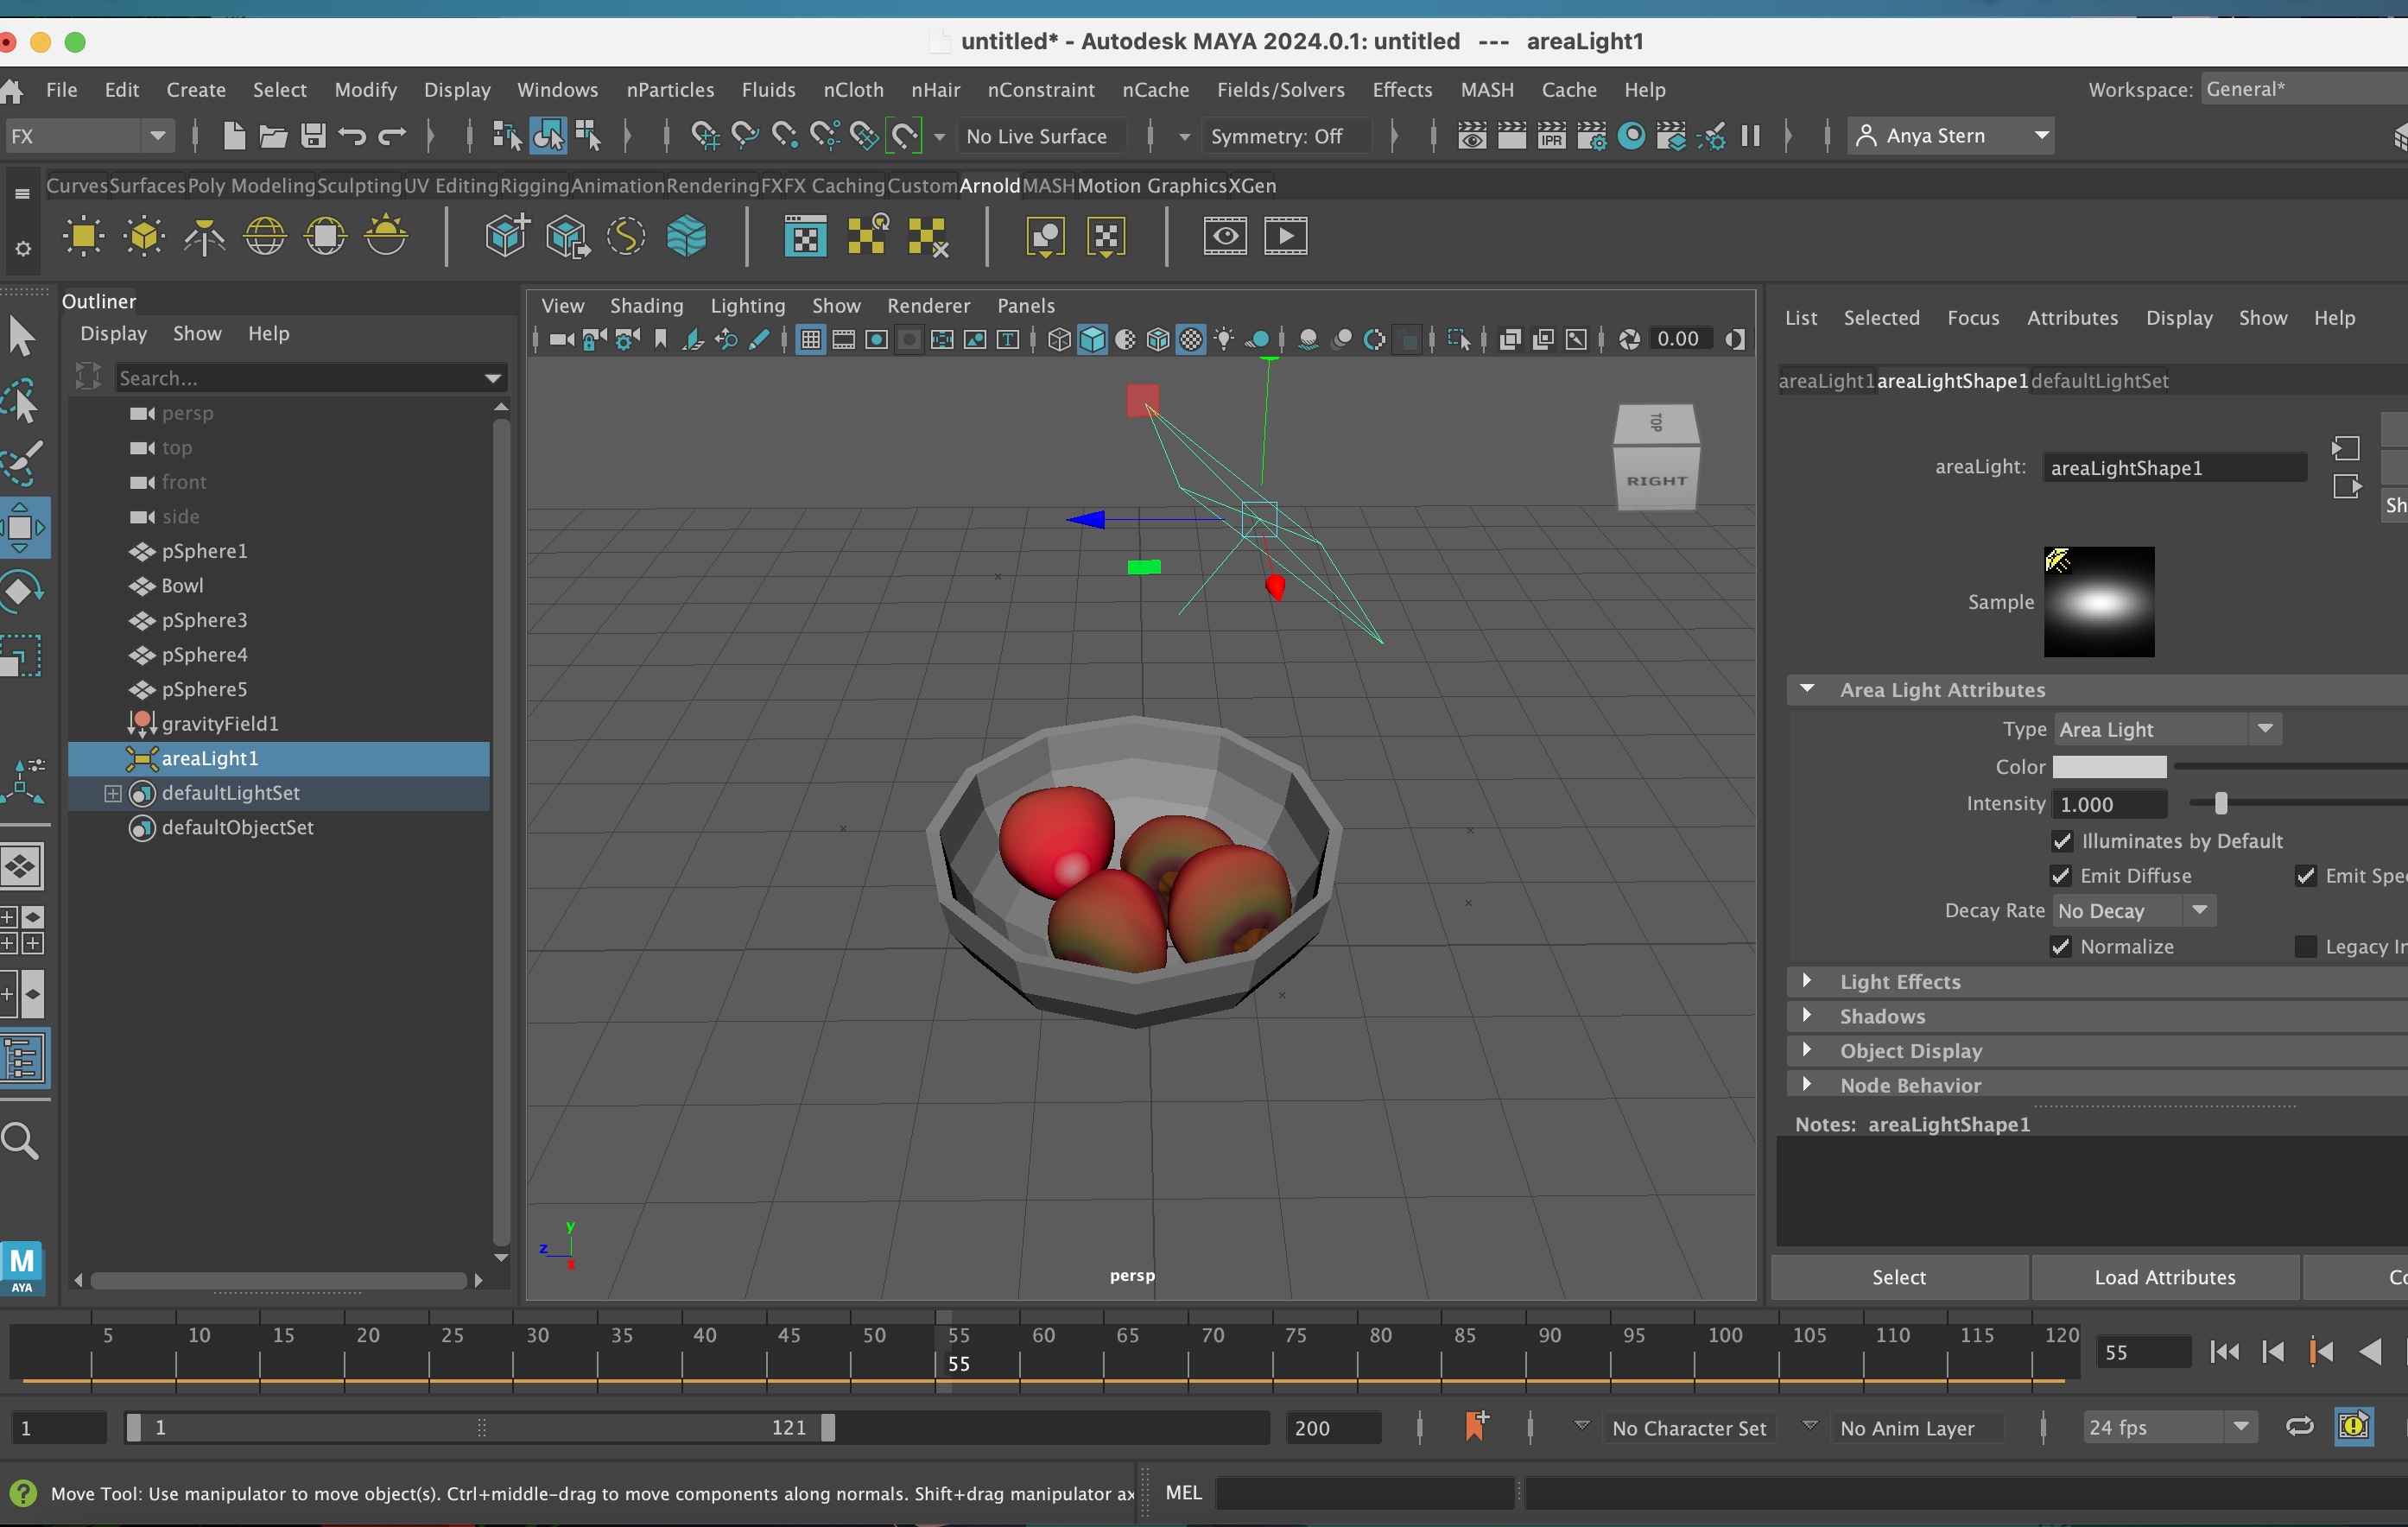This screenshot has height=1527, width=2408.
Task: Click the Select button in Attribute Editor
Action: point(1899,1277)
